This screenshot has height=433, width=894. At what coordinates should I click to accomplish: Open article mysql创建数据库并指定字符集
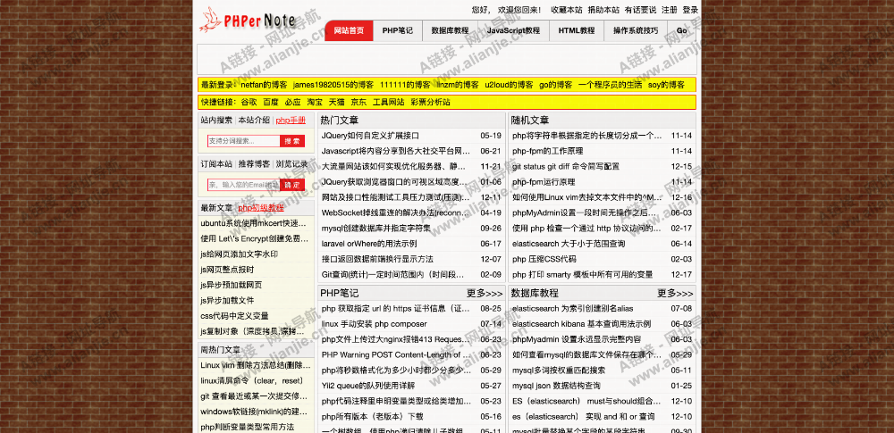tap(375, 228)
